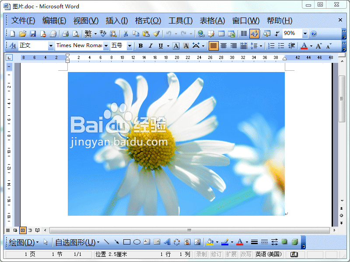Insert a Text Box from drawing toolbar
350x262 pixels.
pyautogui.click(x=147, y=242)
